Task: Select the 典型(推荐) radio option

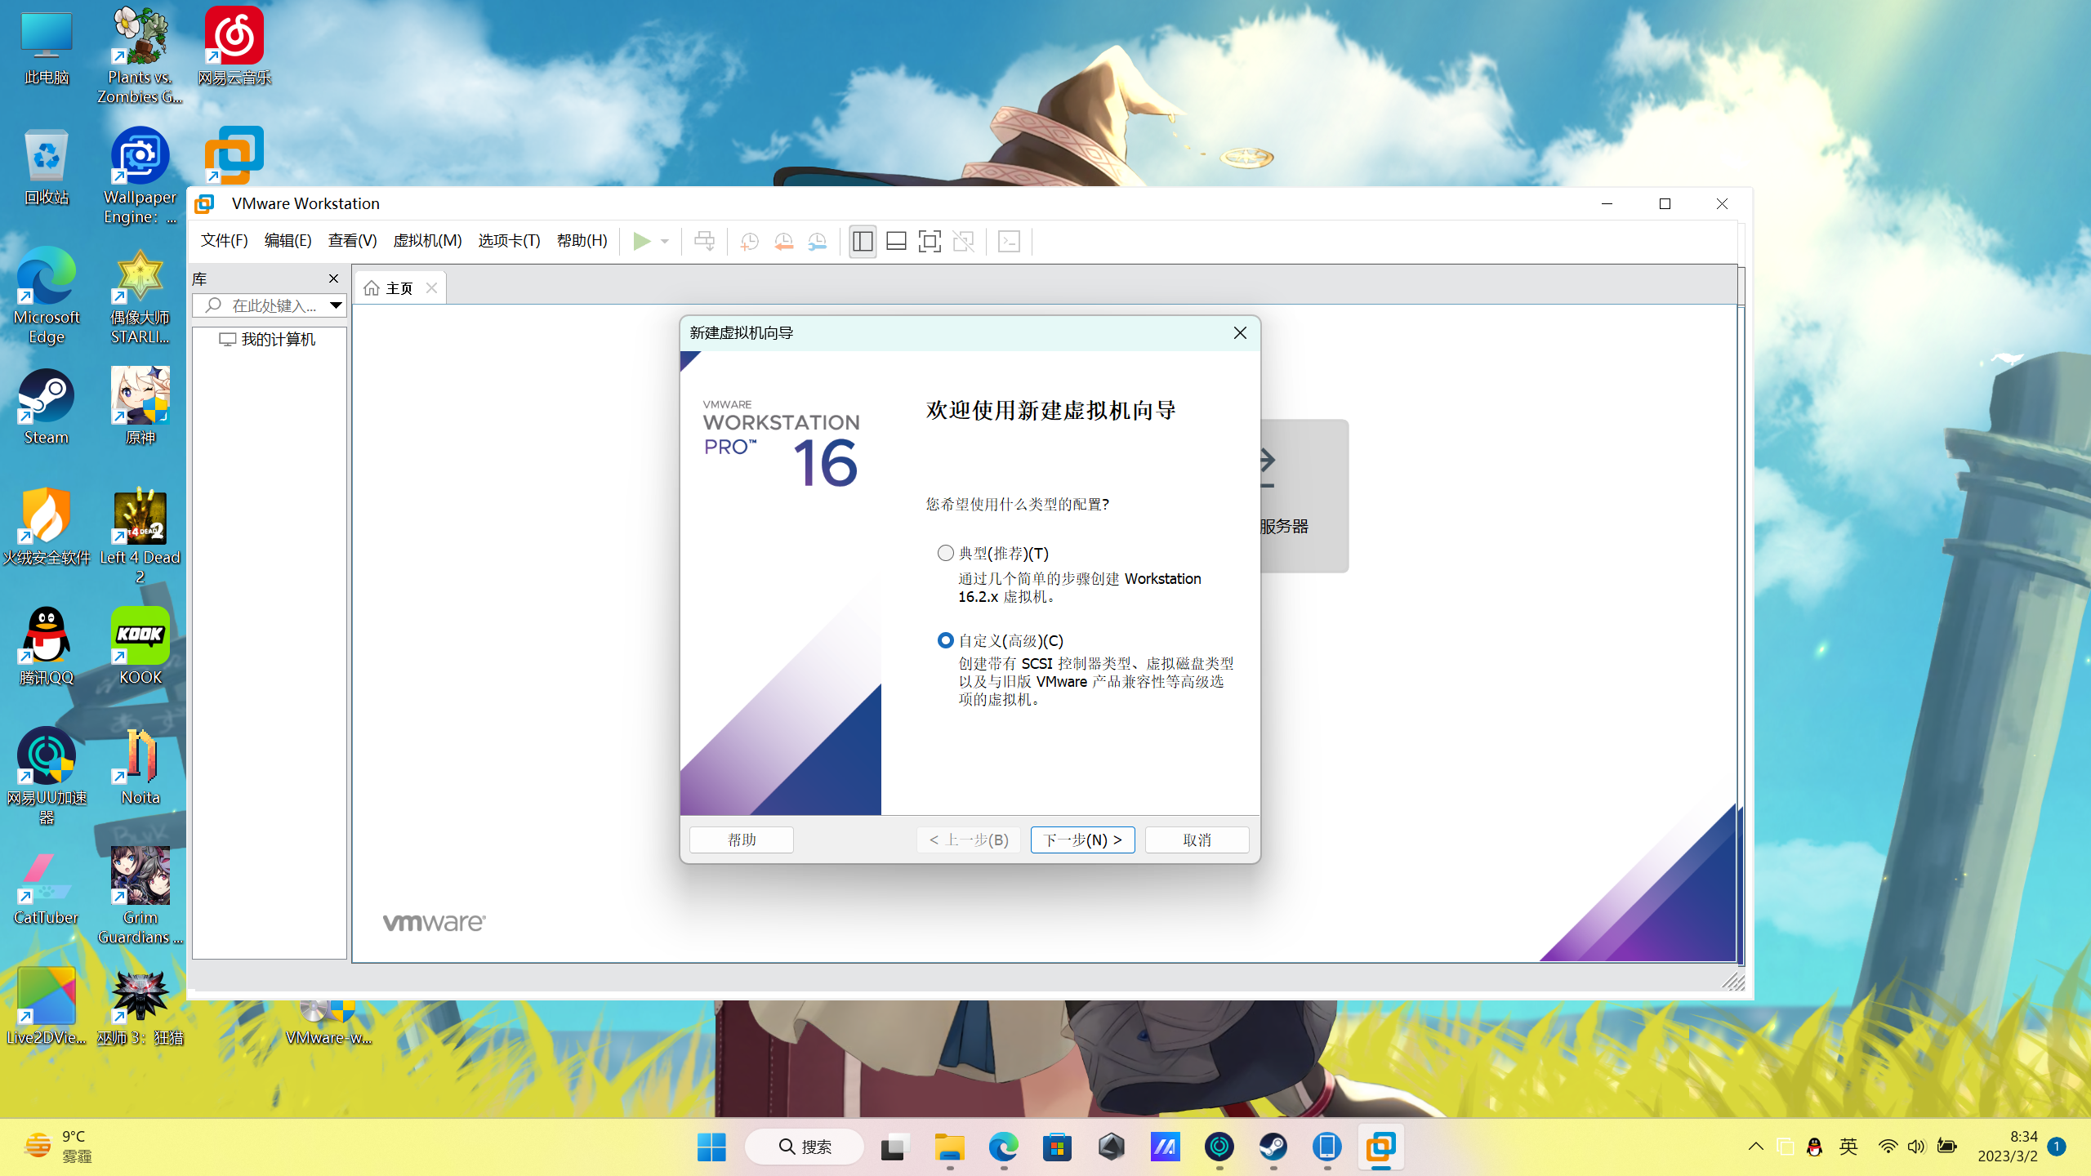Action: click(946, 553)
